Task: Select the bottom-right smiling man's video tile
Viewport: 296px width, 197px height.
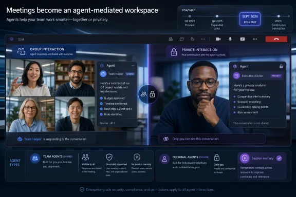Action: click(x=75, y=114)
